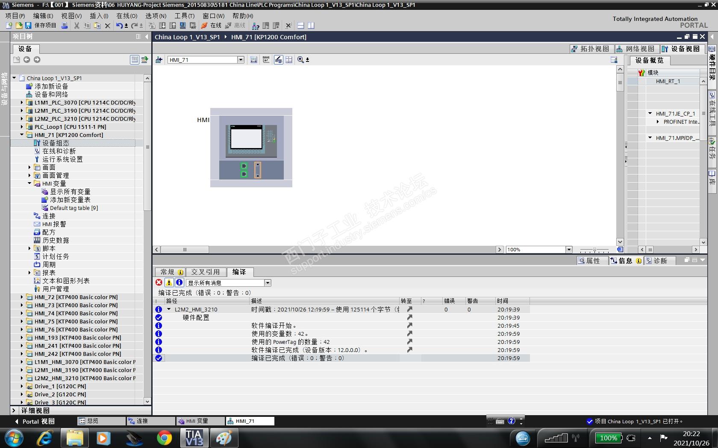
Task: Click the split editor horizontally icon
Action: pos(300,26)
